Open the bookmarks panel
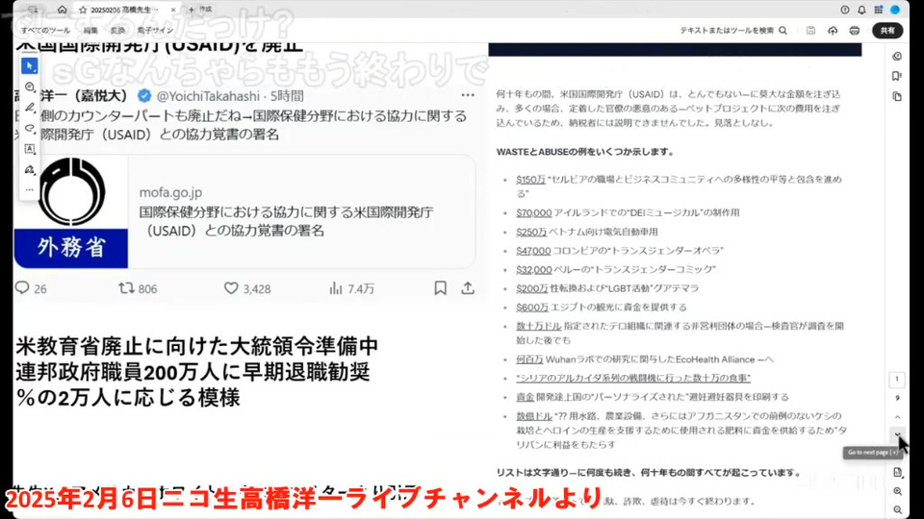The height and width of the screenshot is (519, 924). click(897, 76)
